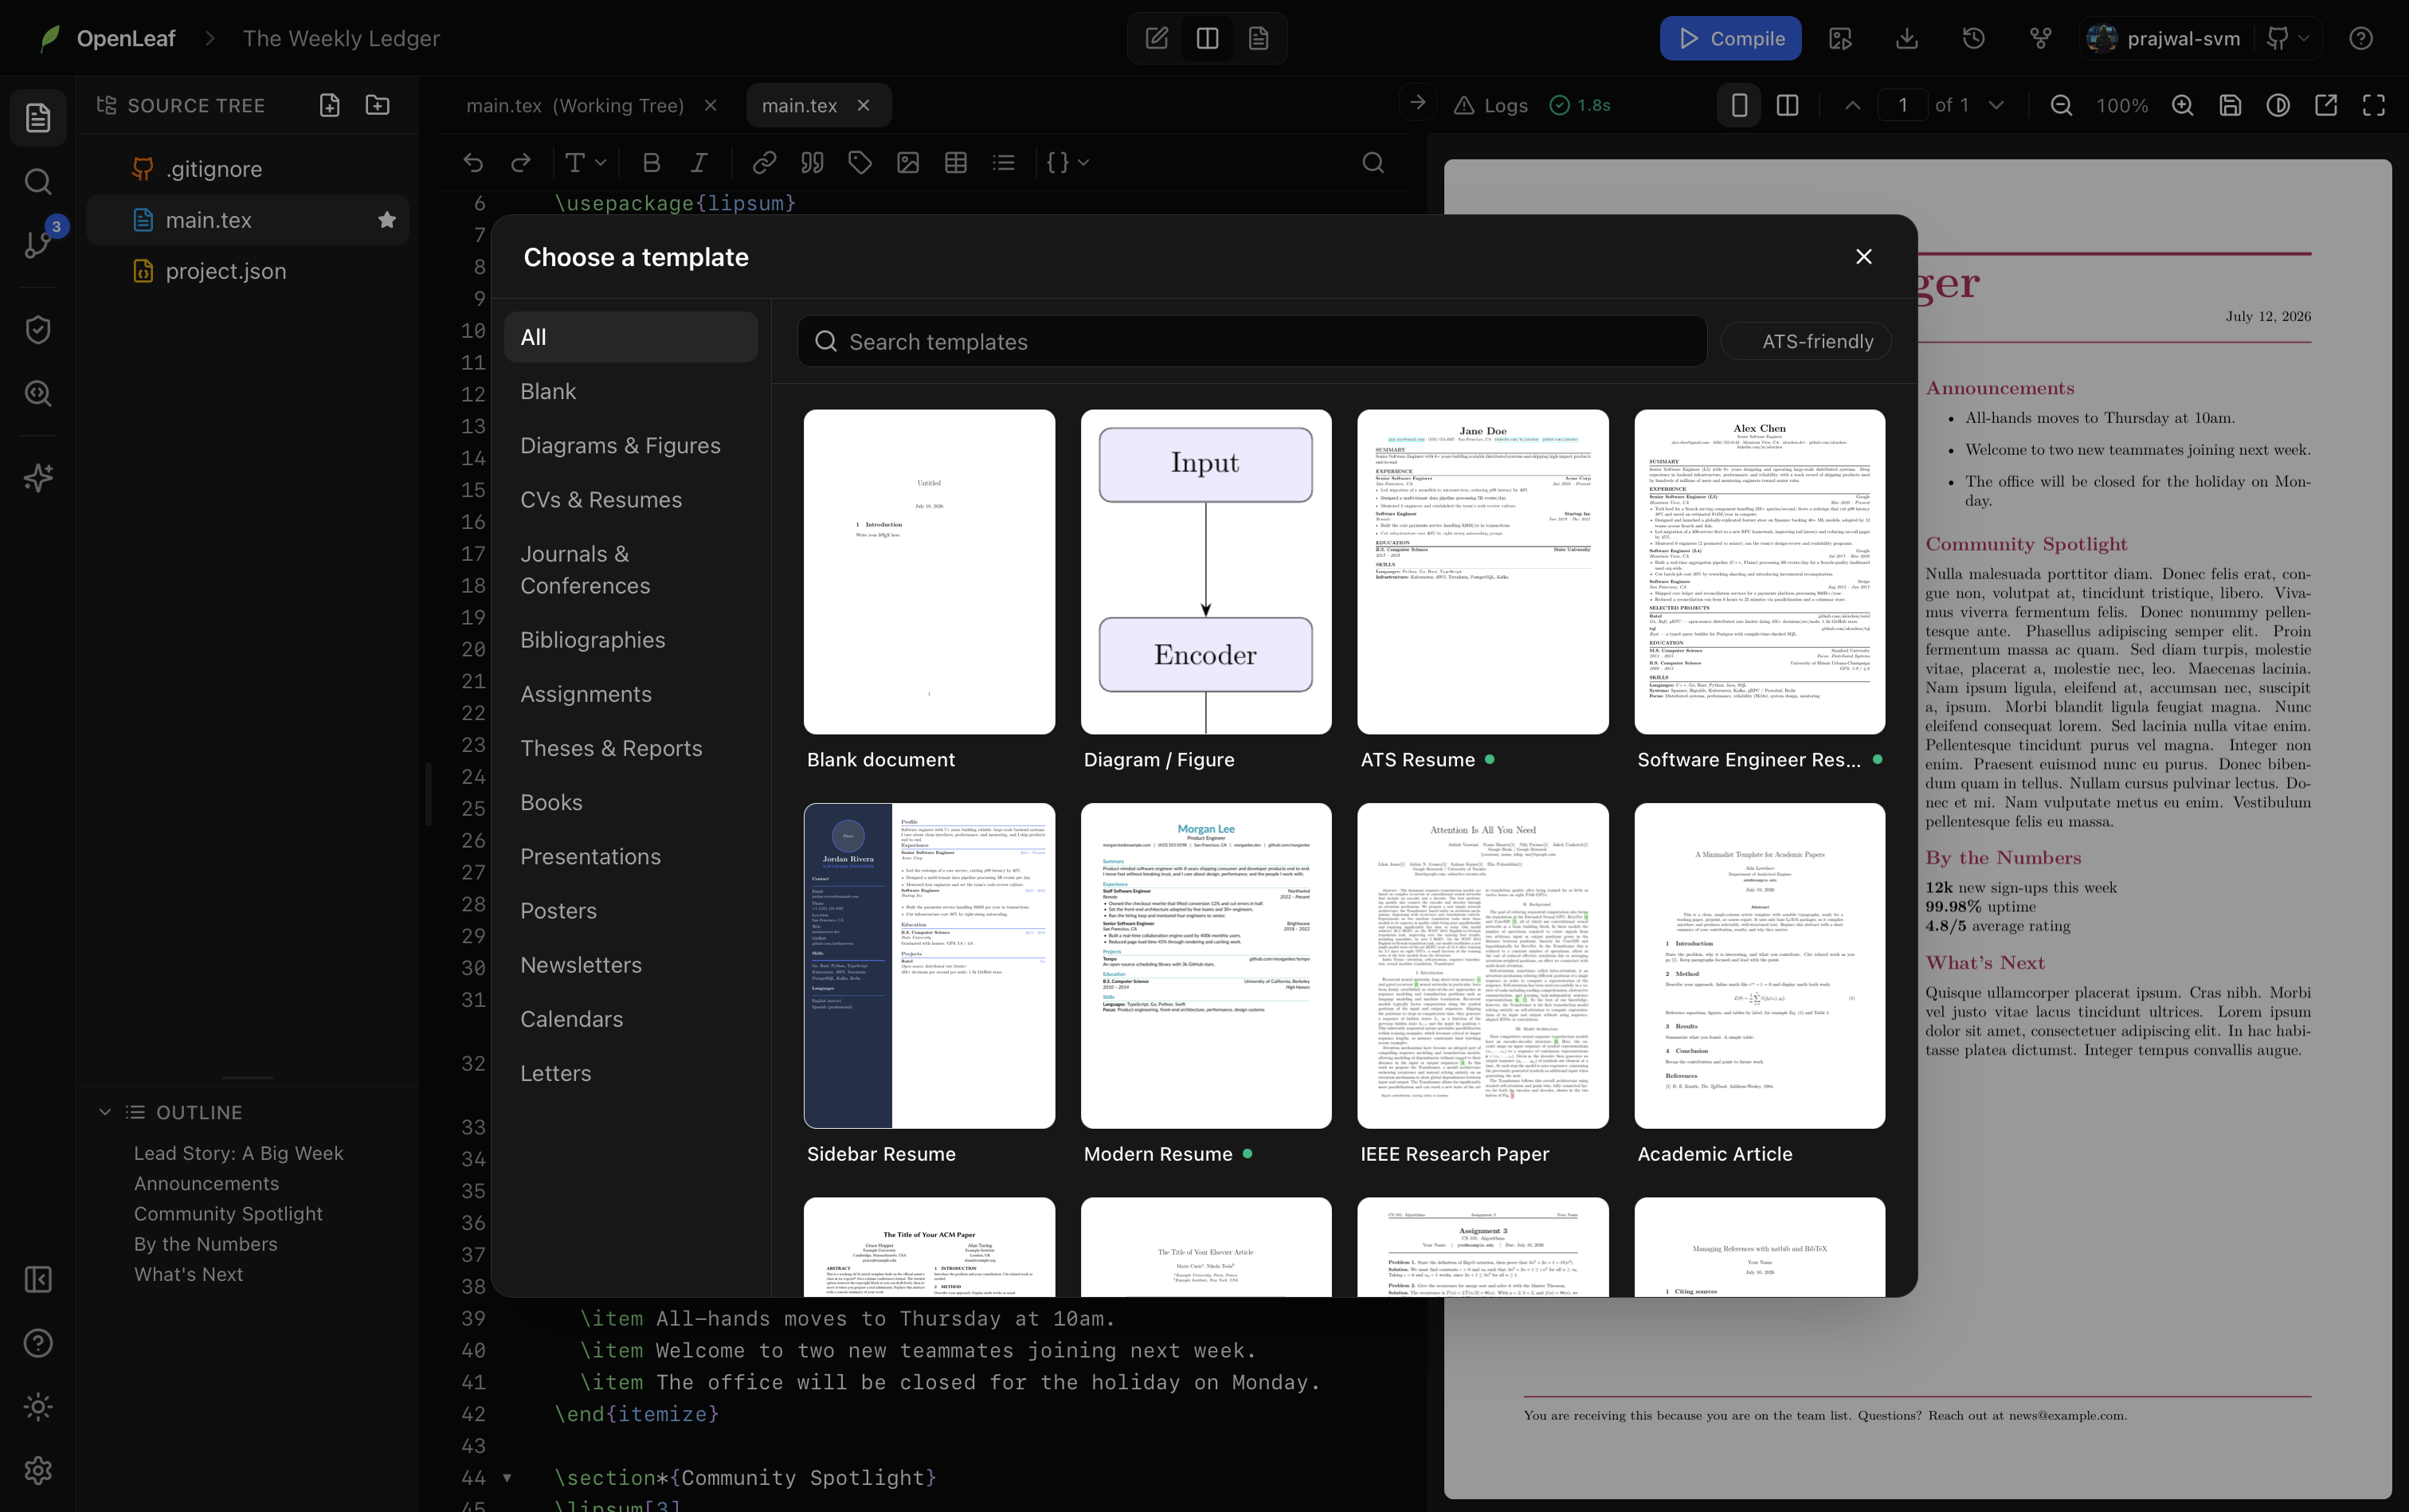Image resolution: width=2409 pixels, height=1512 pixels.
Task: Close the main.tex (Working Tree) tab
Action: pos(710,105)
